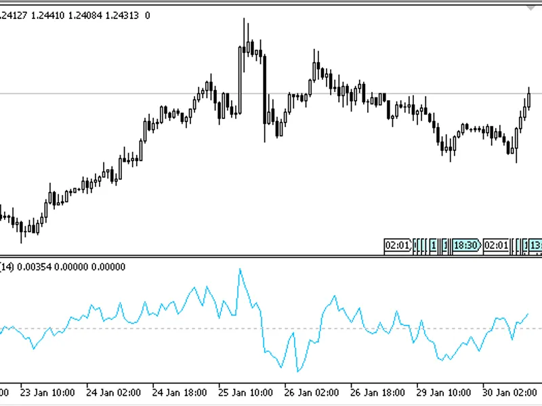
Task: Click the 02:01 event flag right of 18:30
Action: [x=497, y=246]
